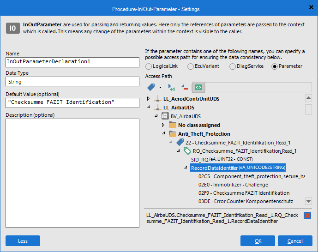Click the Anti_Theft_Protection folder icon
Screen dimensions: 318x252
coord(172,134)
